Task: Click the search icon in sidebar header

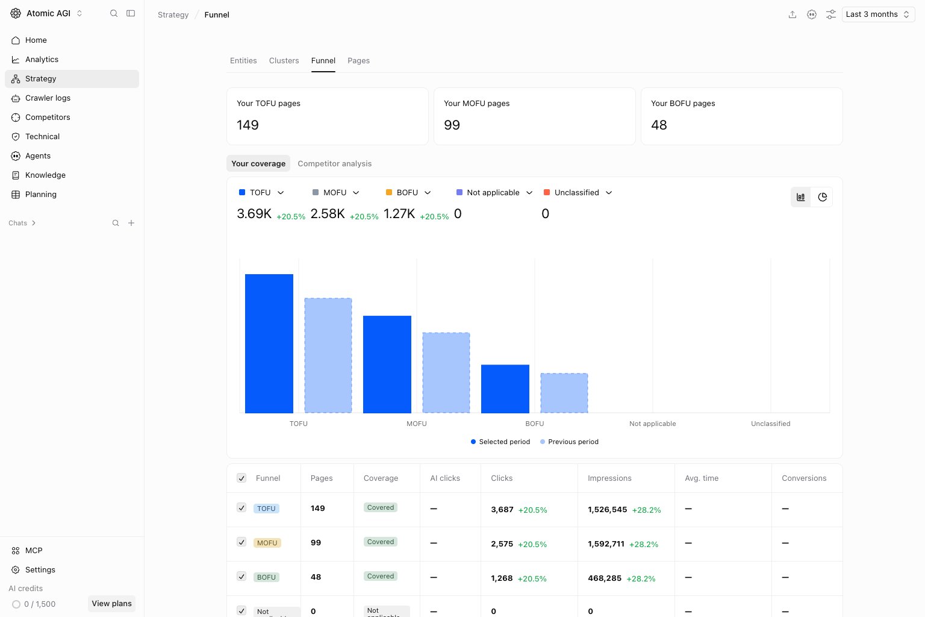Action: pos(114,13)
